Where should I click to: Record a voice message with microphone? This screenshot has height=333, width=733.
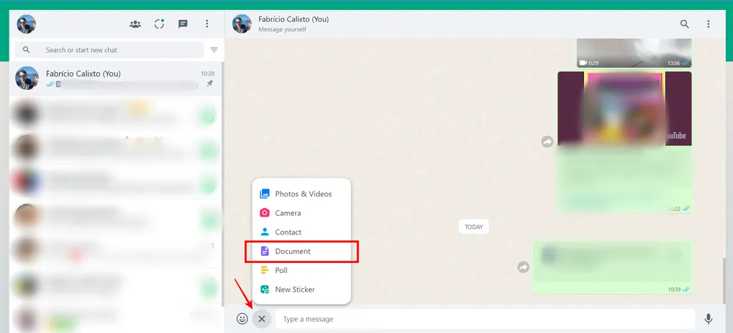coord(709,319)
